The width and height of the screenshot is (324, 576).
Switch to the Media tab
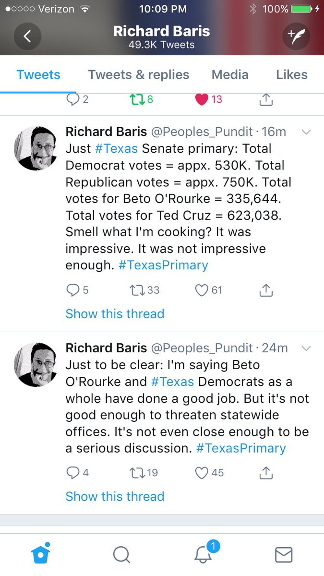[230, 75]
